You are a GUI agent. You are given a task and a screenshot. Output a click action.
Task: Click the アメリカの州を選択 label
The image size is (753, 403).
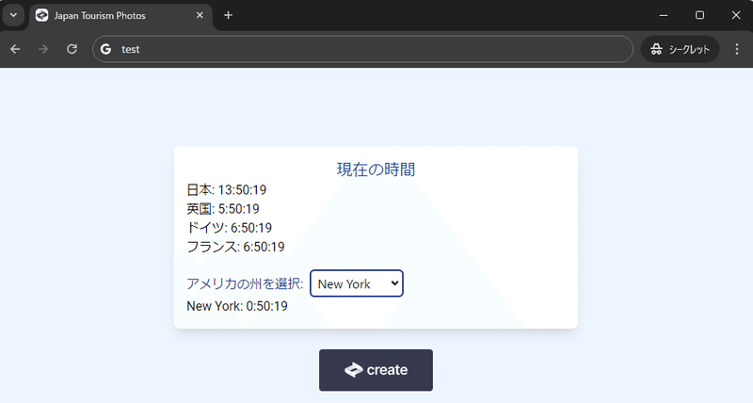(x=245, y=283)
